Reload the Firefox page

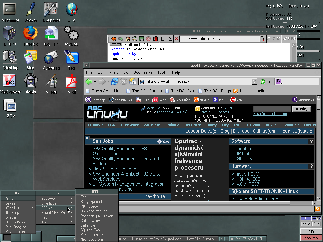tap(115, 82)
